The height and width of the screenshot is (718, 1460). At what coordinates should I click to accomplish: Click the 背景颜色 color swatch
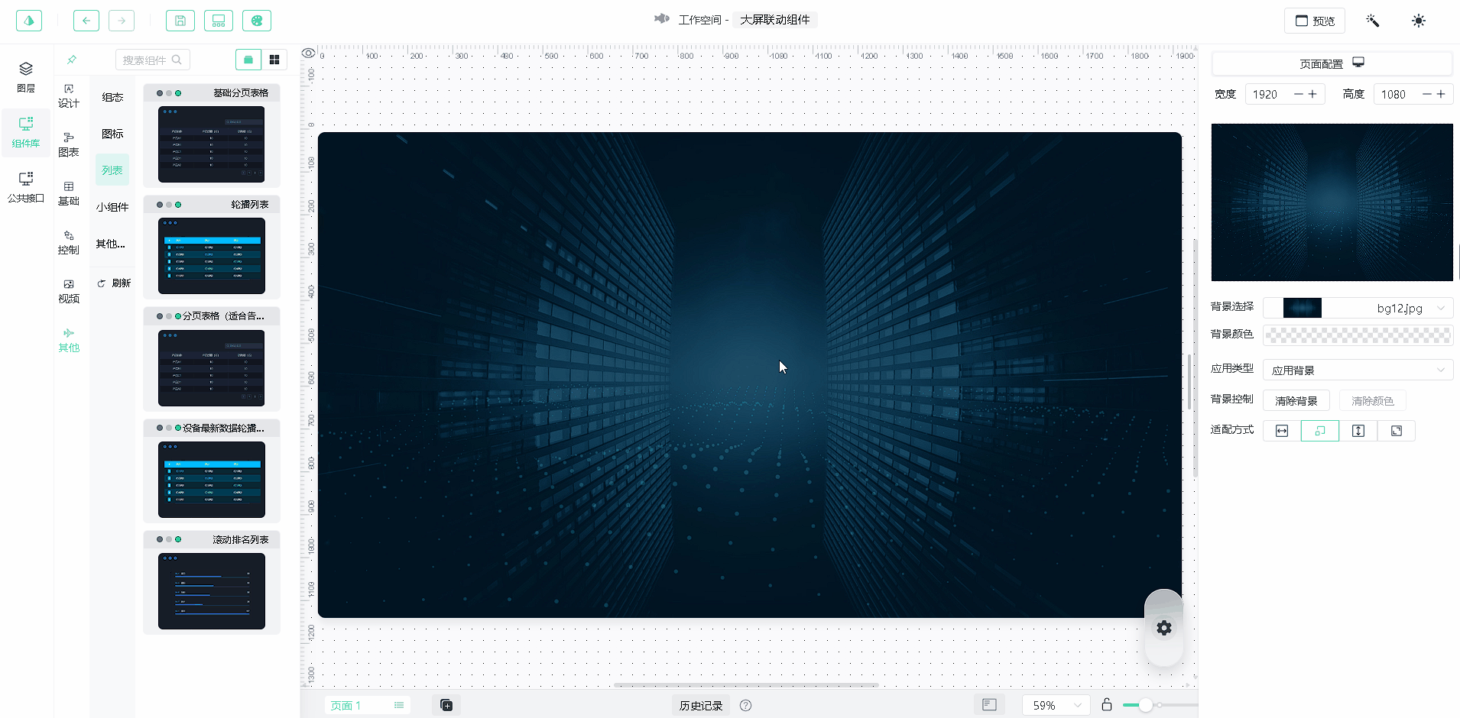pyautogui.click(x=1358, y=335)
